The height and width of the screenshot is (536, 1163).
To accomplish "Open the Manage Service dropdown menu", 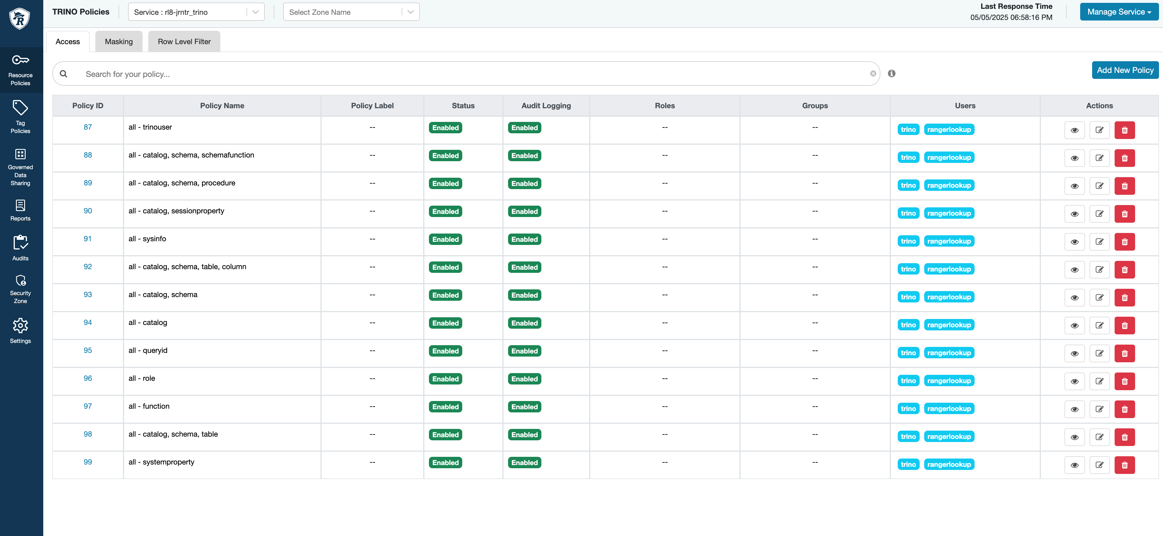I will pos(1119,12).
